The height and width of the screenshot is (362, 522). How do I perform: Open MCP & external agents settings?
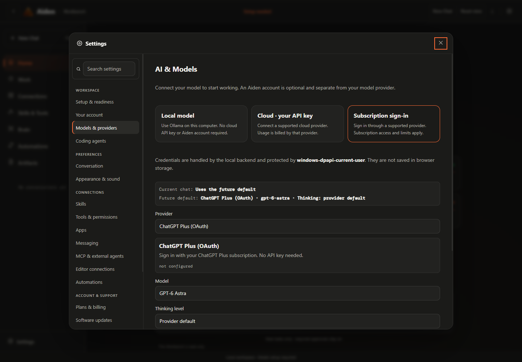tap(106, 256)
